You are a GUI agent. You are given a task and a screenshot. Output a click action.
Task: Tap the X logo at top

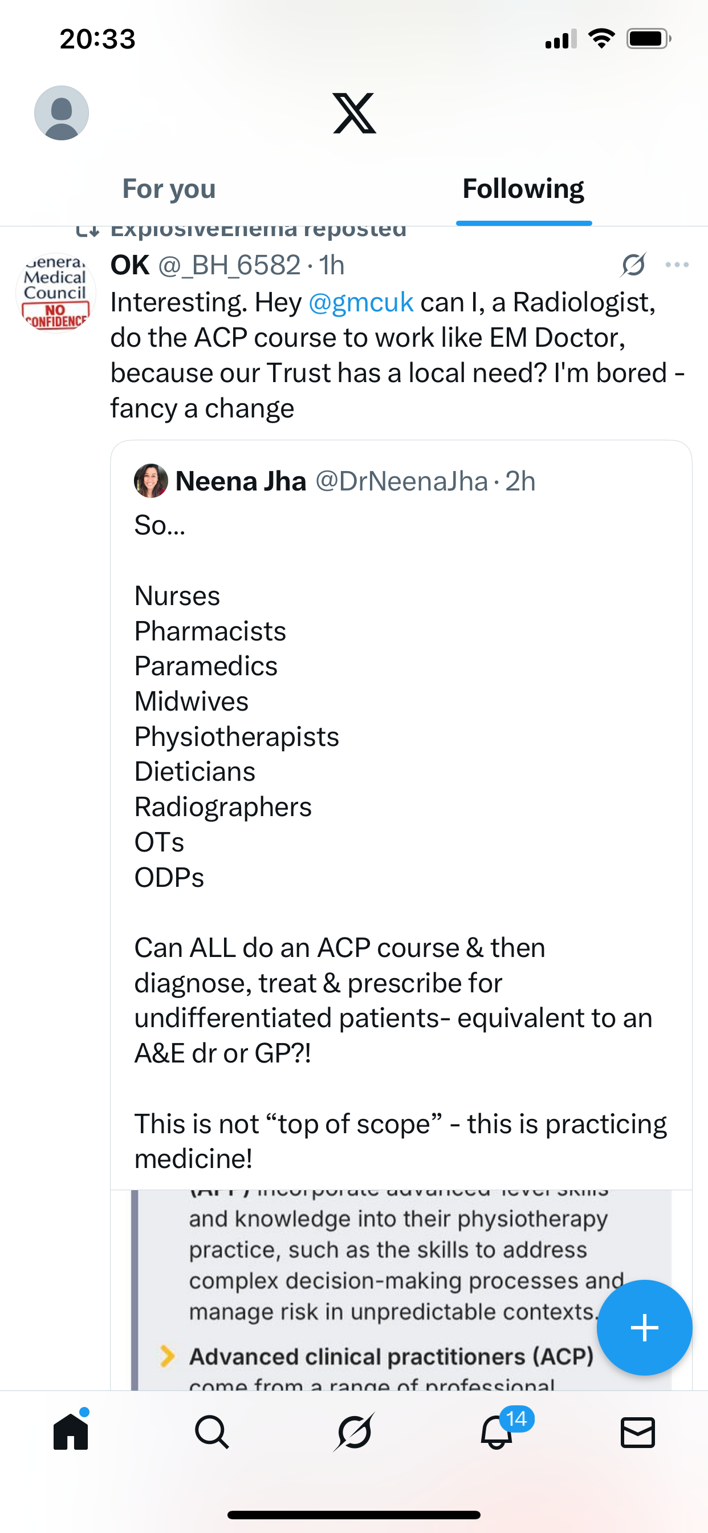(x=354, y=113)
